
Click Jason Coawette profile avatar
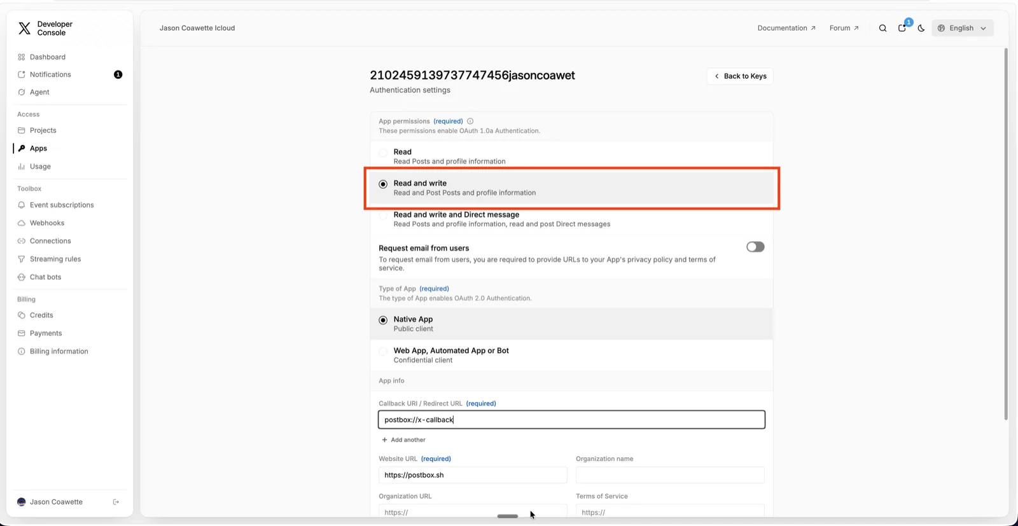tap(22, 502)
